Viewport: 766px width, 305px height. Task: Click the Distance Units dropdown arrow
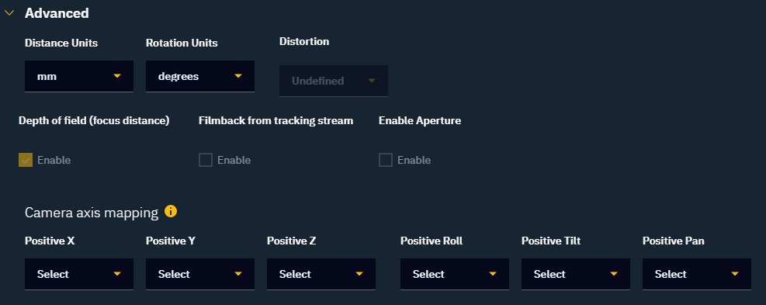coord(116,76)
